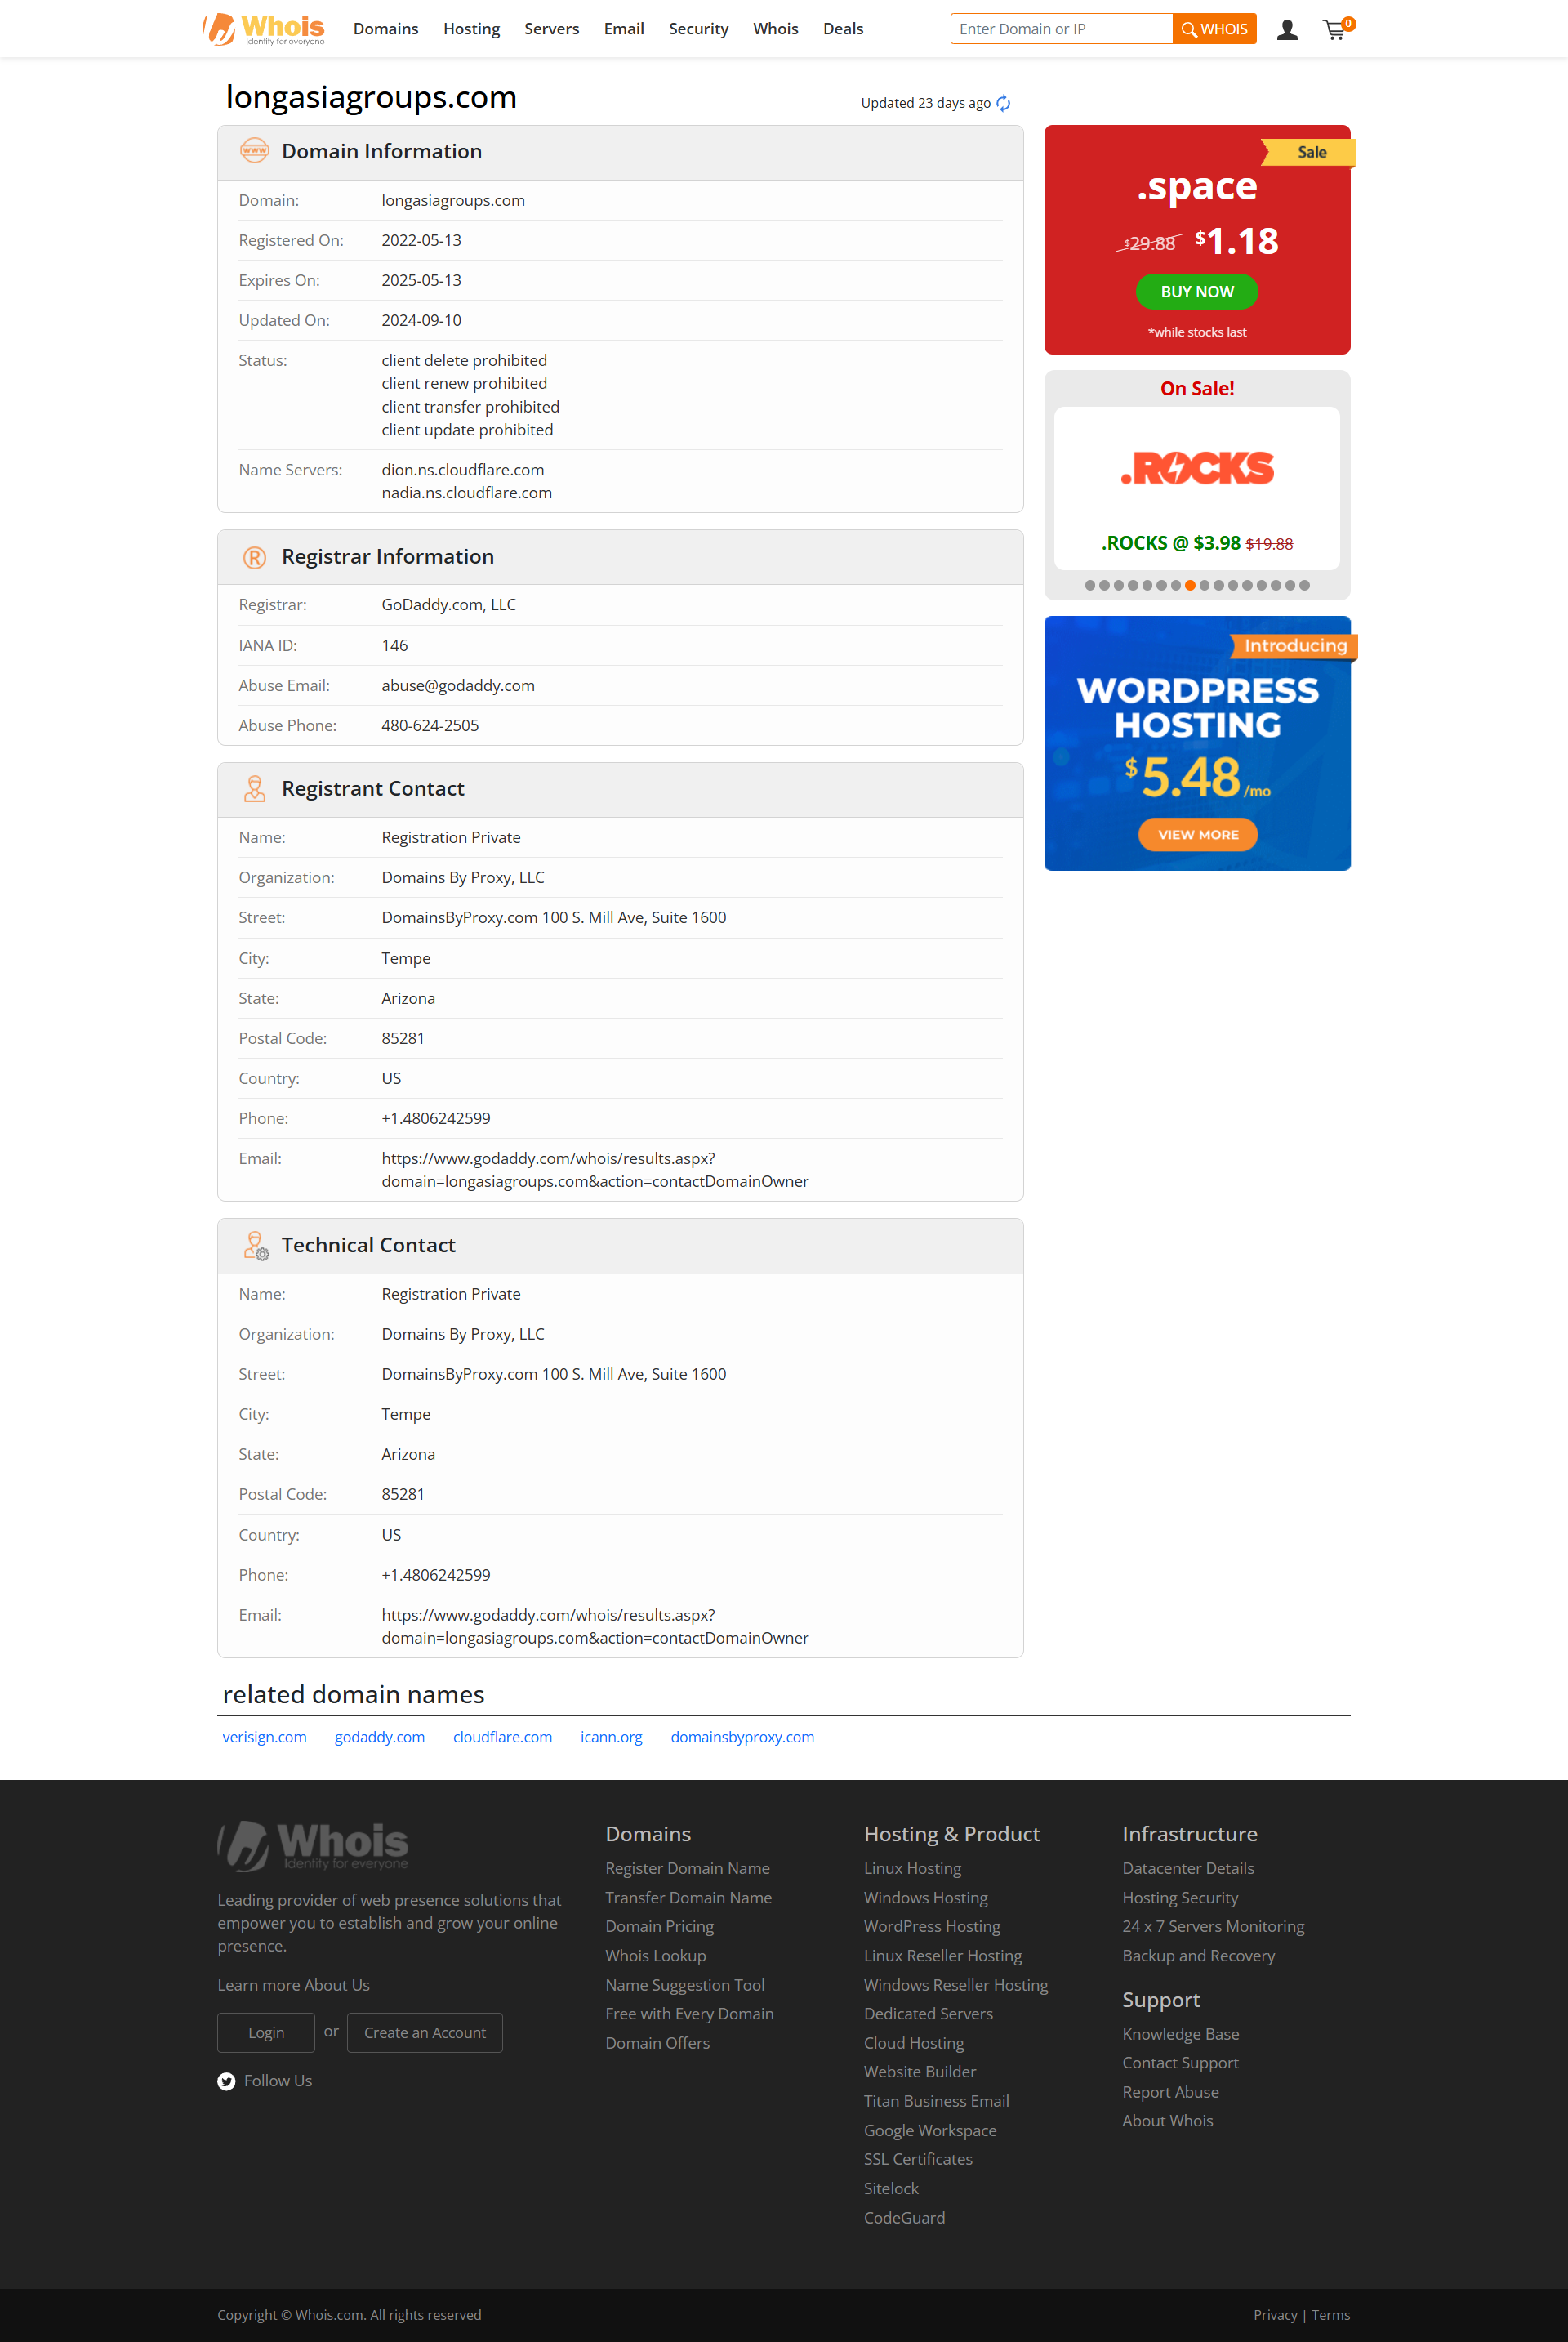The width and height of the screenshot is (1568, 2342).
Task: Click Follow Us link
Action: point(278,2082)
